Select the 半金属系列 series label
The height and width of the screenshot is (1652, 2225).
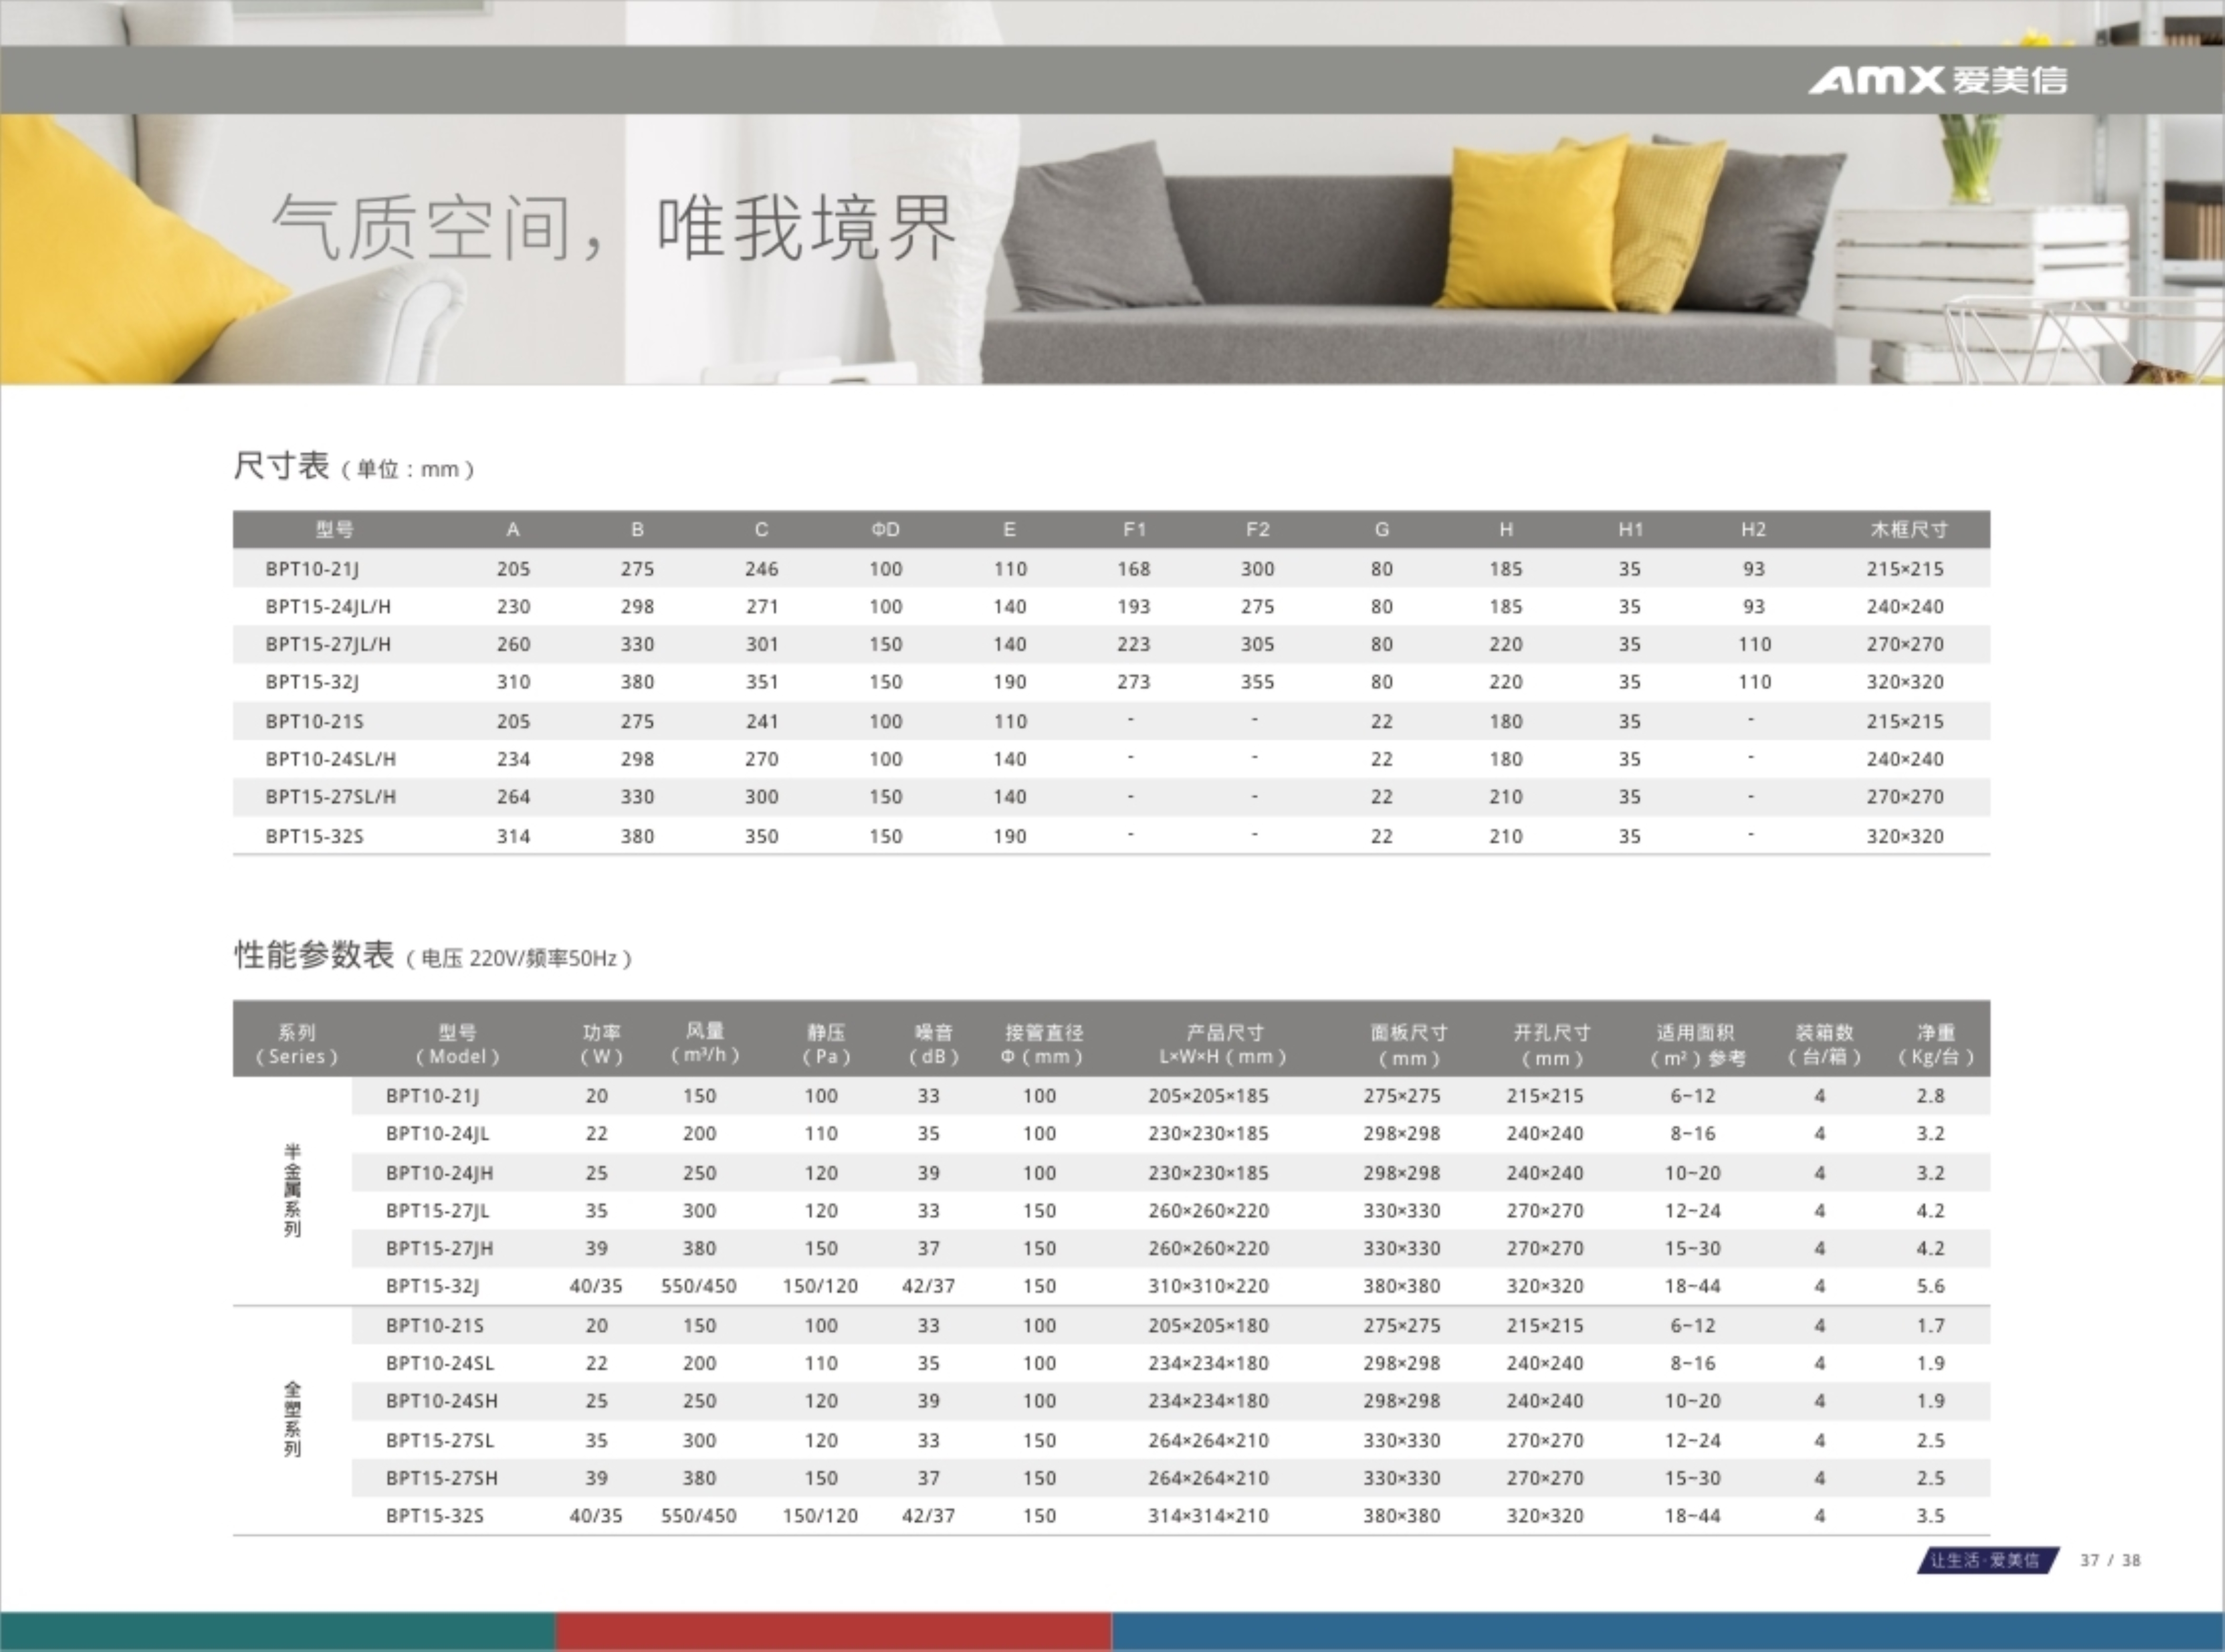tap(292, 1190)
